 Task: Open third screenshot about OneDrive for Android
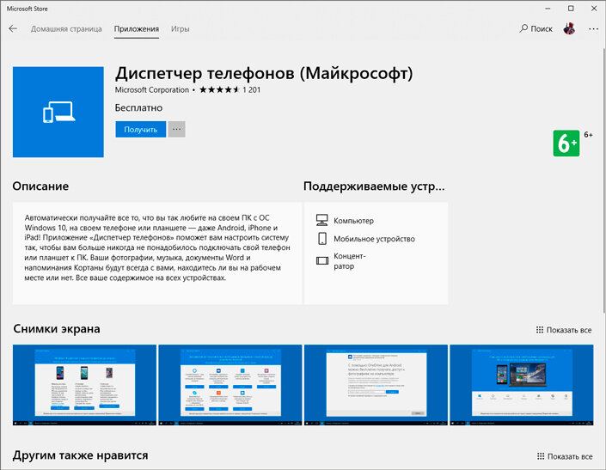point(376,385)
